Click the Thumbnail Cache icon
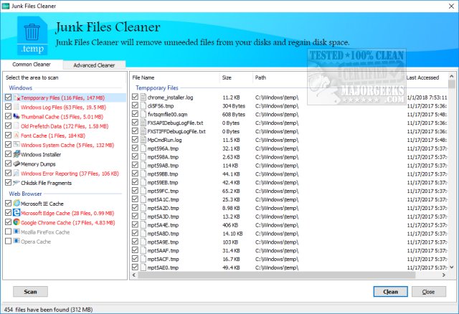This screenshot has width=459, height=314. (x=16, y=116)
